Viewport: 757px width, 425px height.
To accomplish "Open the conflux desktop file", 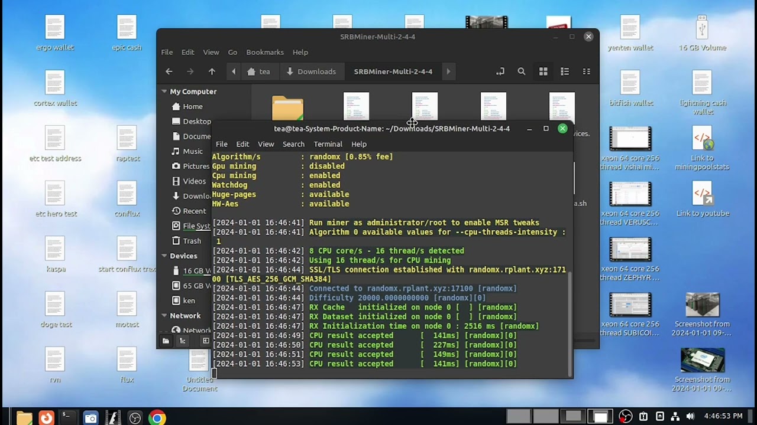I will pyautogui.click(x=127, y=200).
